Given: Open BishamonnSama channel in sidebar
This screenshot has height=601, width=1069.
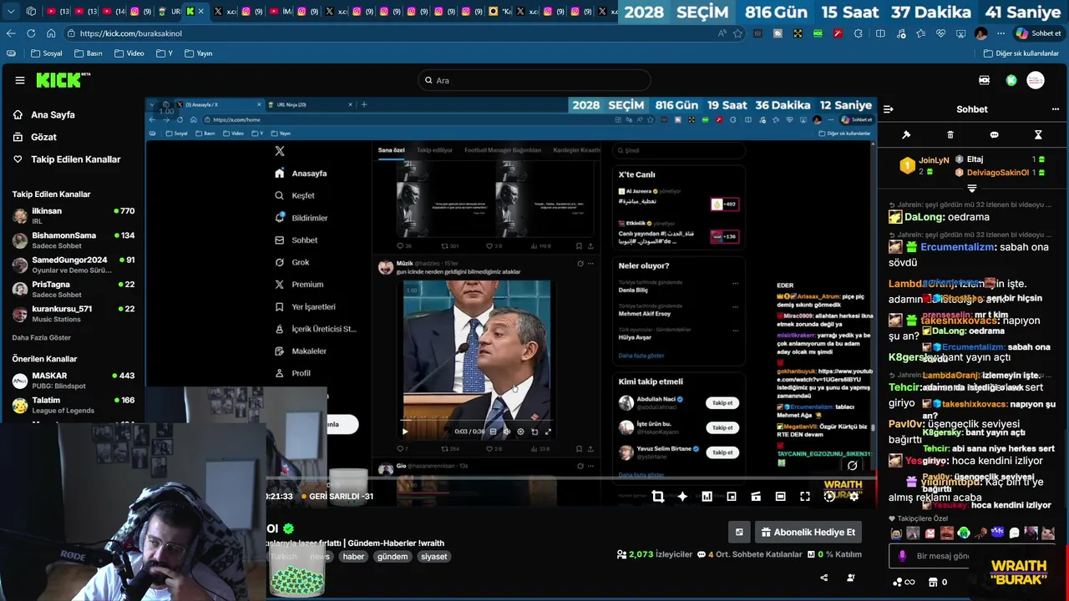Looking at the screenshot, I should [x=73, y=240].
